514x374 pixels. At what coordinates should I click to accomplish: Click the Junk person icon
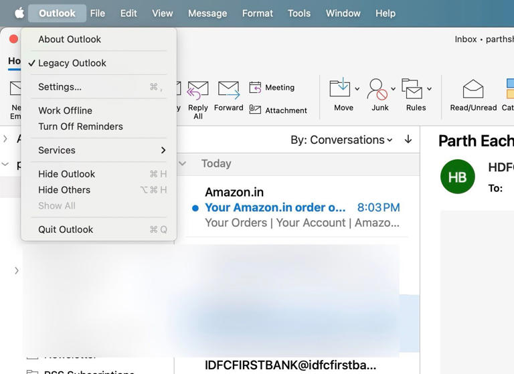pos(377,89)
